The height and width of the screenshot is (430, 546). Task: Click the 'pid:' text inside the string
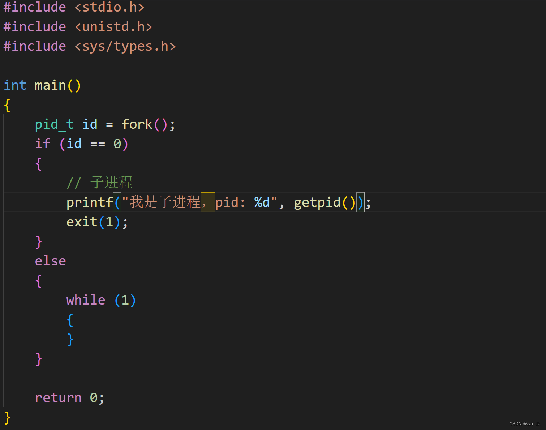pos(230,203)
